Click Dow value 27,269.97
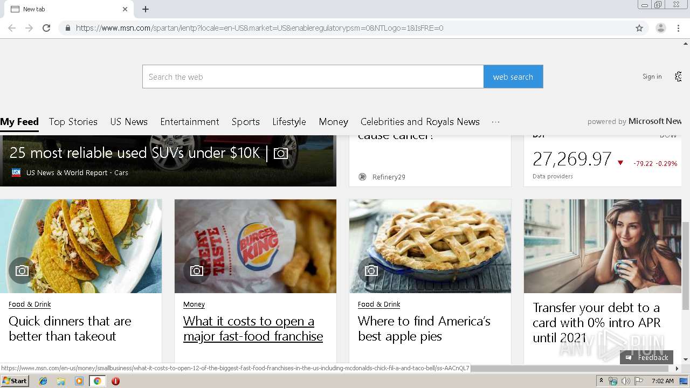Image resolution: width=690 pixels, height=388 pixels. click(x=572, y=160)
